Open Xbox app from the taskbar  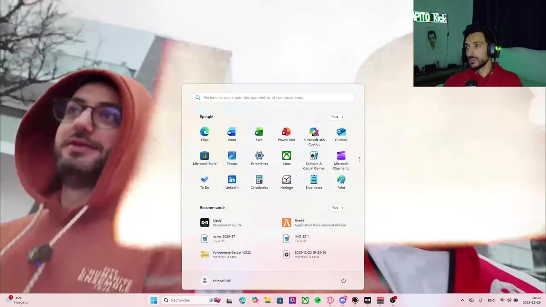click(305, 300)
